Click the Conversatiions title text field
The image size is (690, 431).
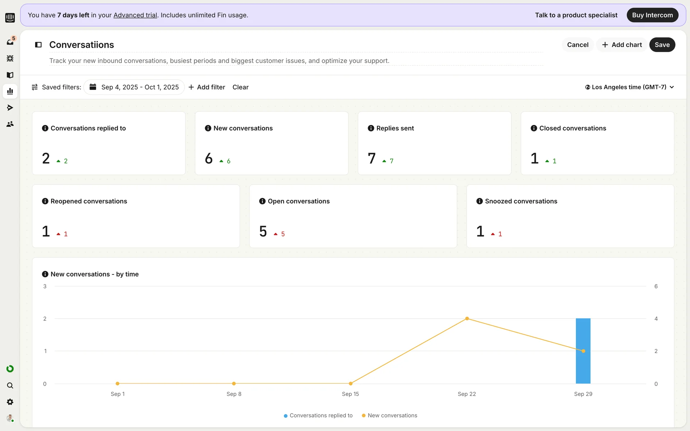82,45
